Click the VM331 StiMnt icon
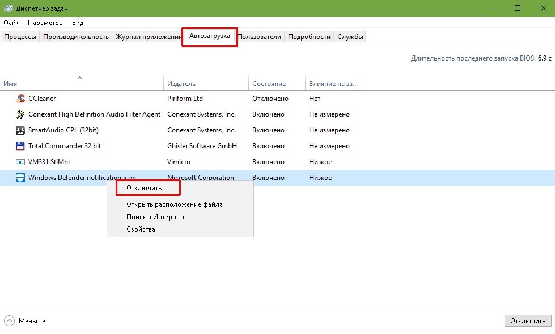The image size is (555, 334). click(x=20, y=162)
